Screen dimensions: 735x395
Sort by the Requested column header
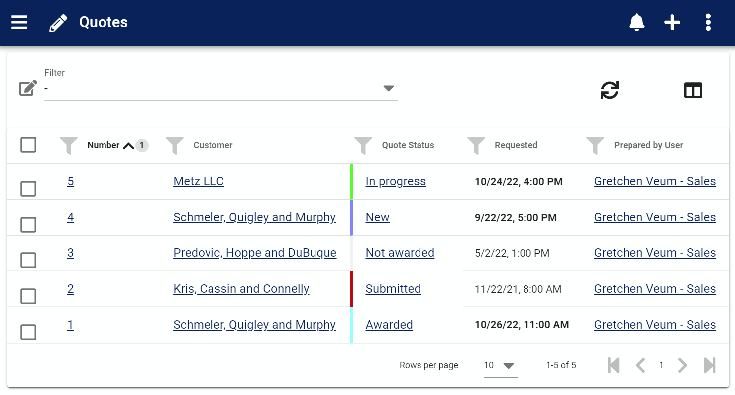coord(516,145)
